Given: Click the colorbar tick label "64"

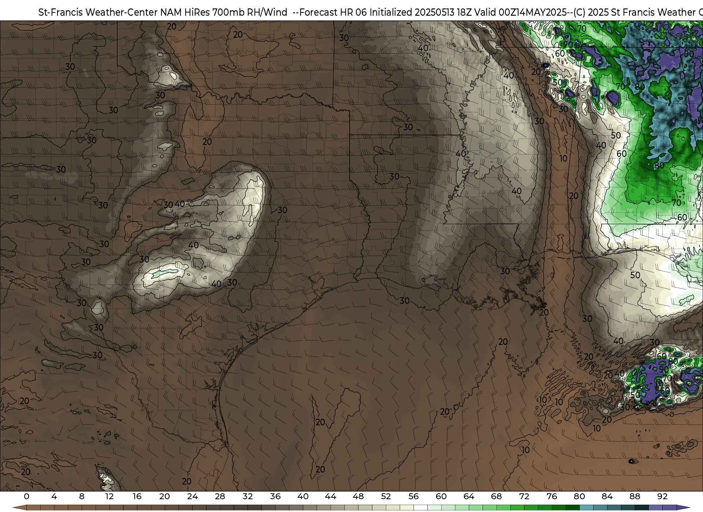Looking at the screenshot, I should (x=469, y=496).
